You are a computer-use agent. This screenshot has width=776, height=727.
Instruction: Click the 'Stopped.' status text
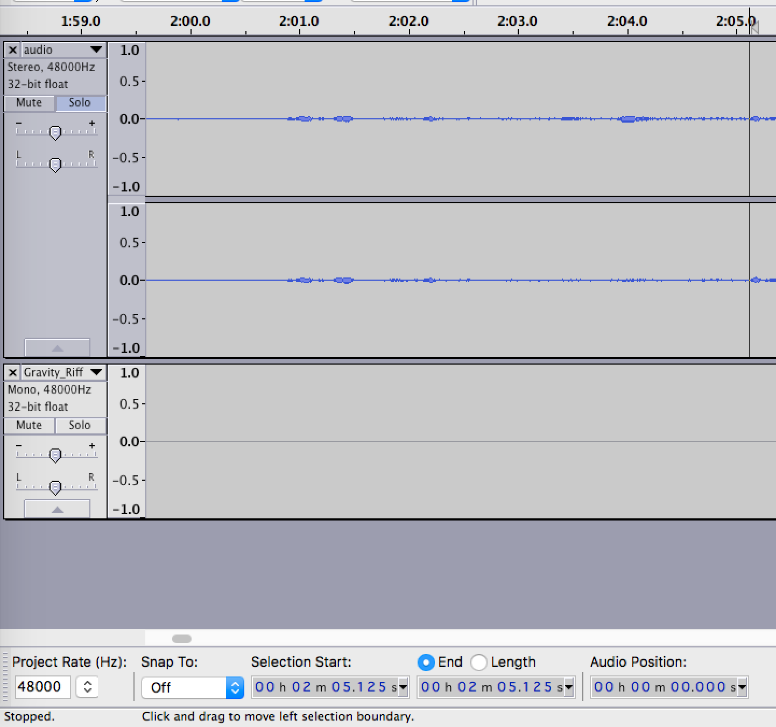[x=29, y=717]
